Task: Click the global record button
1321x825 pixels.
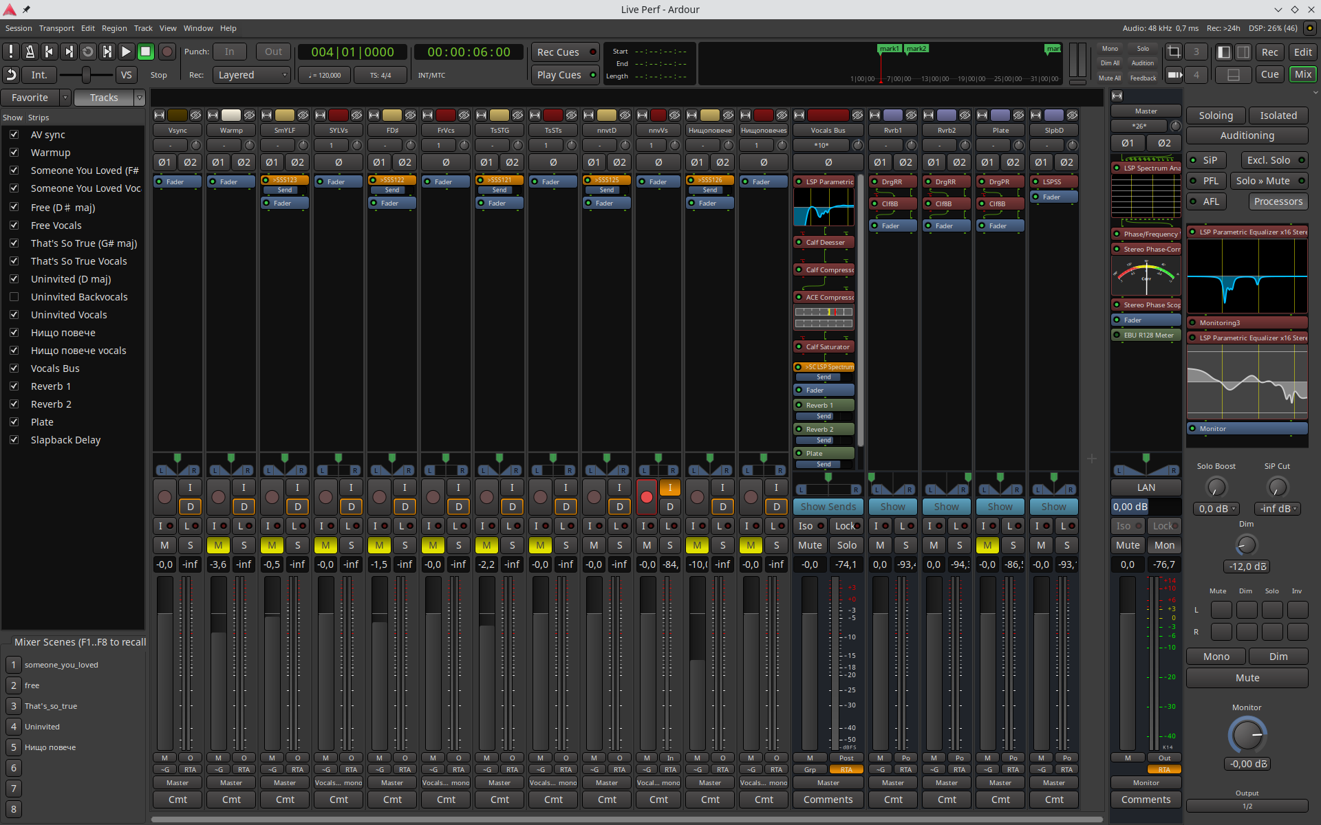Action: (x=167, y=52)
